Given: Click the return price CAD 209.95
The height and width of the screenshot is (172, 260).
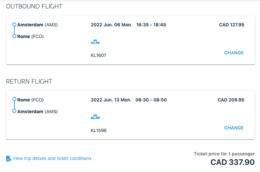Looking at the screenshot, I should [x=231, y=100].
